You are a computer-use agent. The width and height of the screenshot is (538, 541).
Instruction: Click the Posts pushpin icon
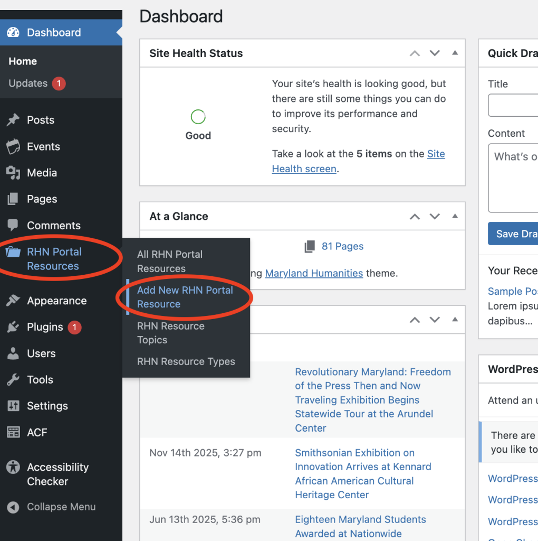click(x=13, y=120)
